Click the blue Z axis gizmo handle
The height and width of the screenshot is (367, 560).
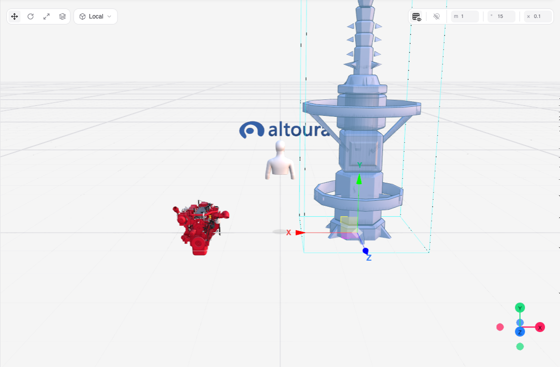point(365,251)
